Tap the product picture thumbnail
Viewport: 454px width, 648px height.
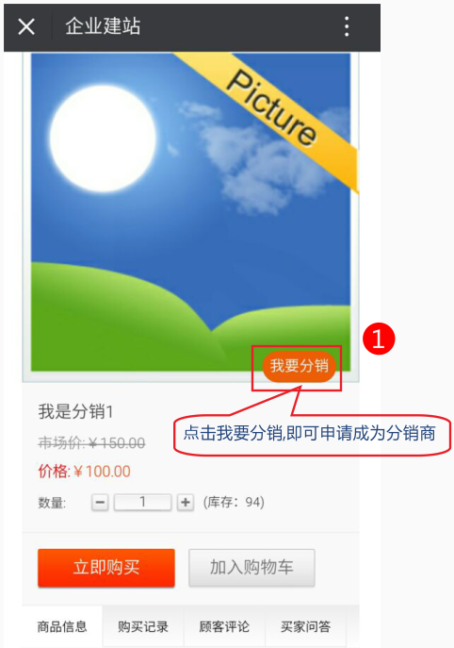[x=190, y=212]
